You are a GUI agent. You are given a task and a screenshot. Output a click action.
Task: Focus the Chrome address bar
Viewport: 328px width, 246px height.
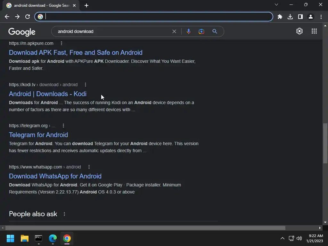[154, 17]
